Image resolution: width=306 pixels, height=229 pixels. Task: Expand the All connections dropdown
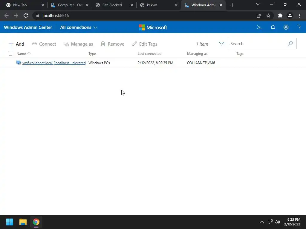click(x=79, y=27)
